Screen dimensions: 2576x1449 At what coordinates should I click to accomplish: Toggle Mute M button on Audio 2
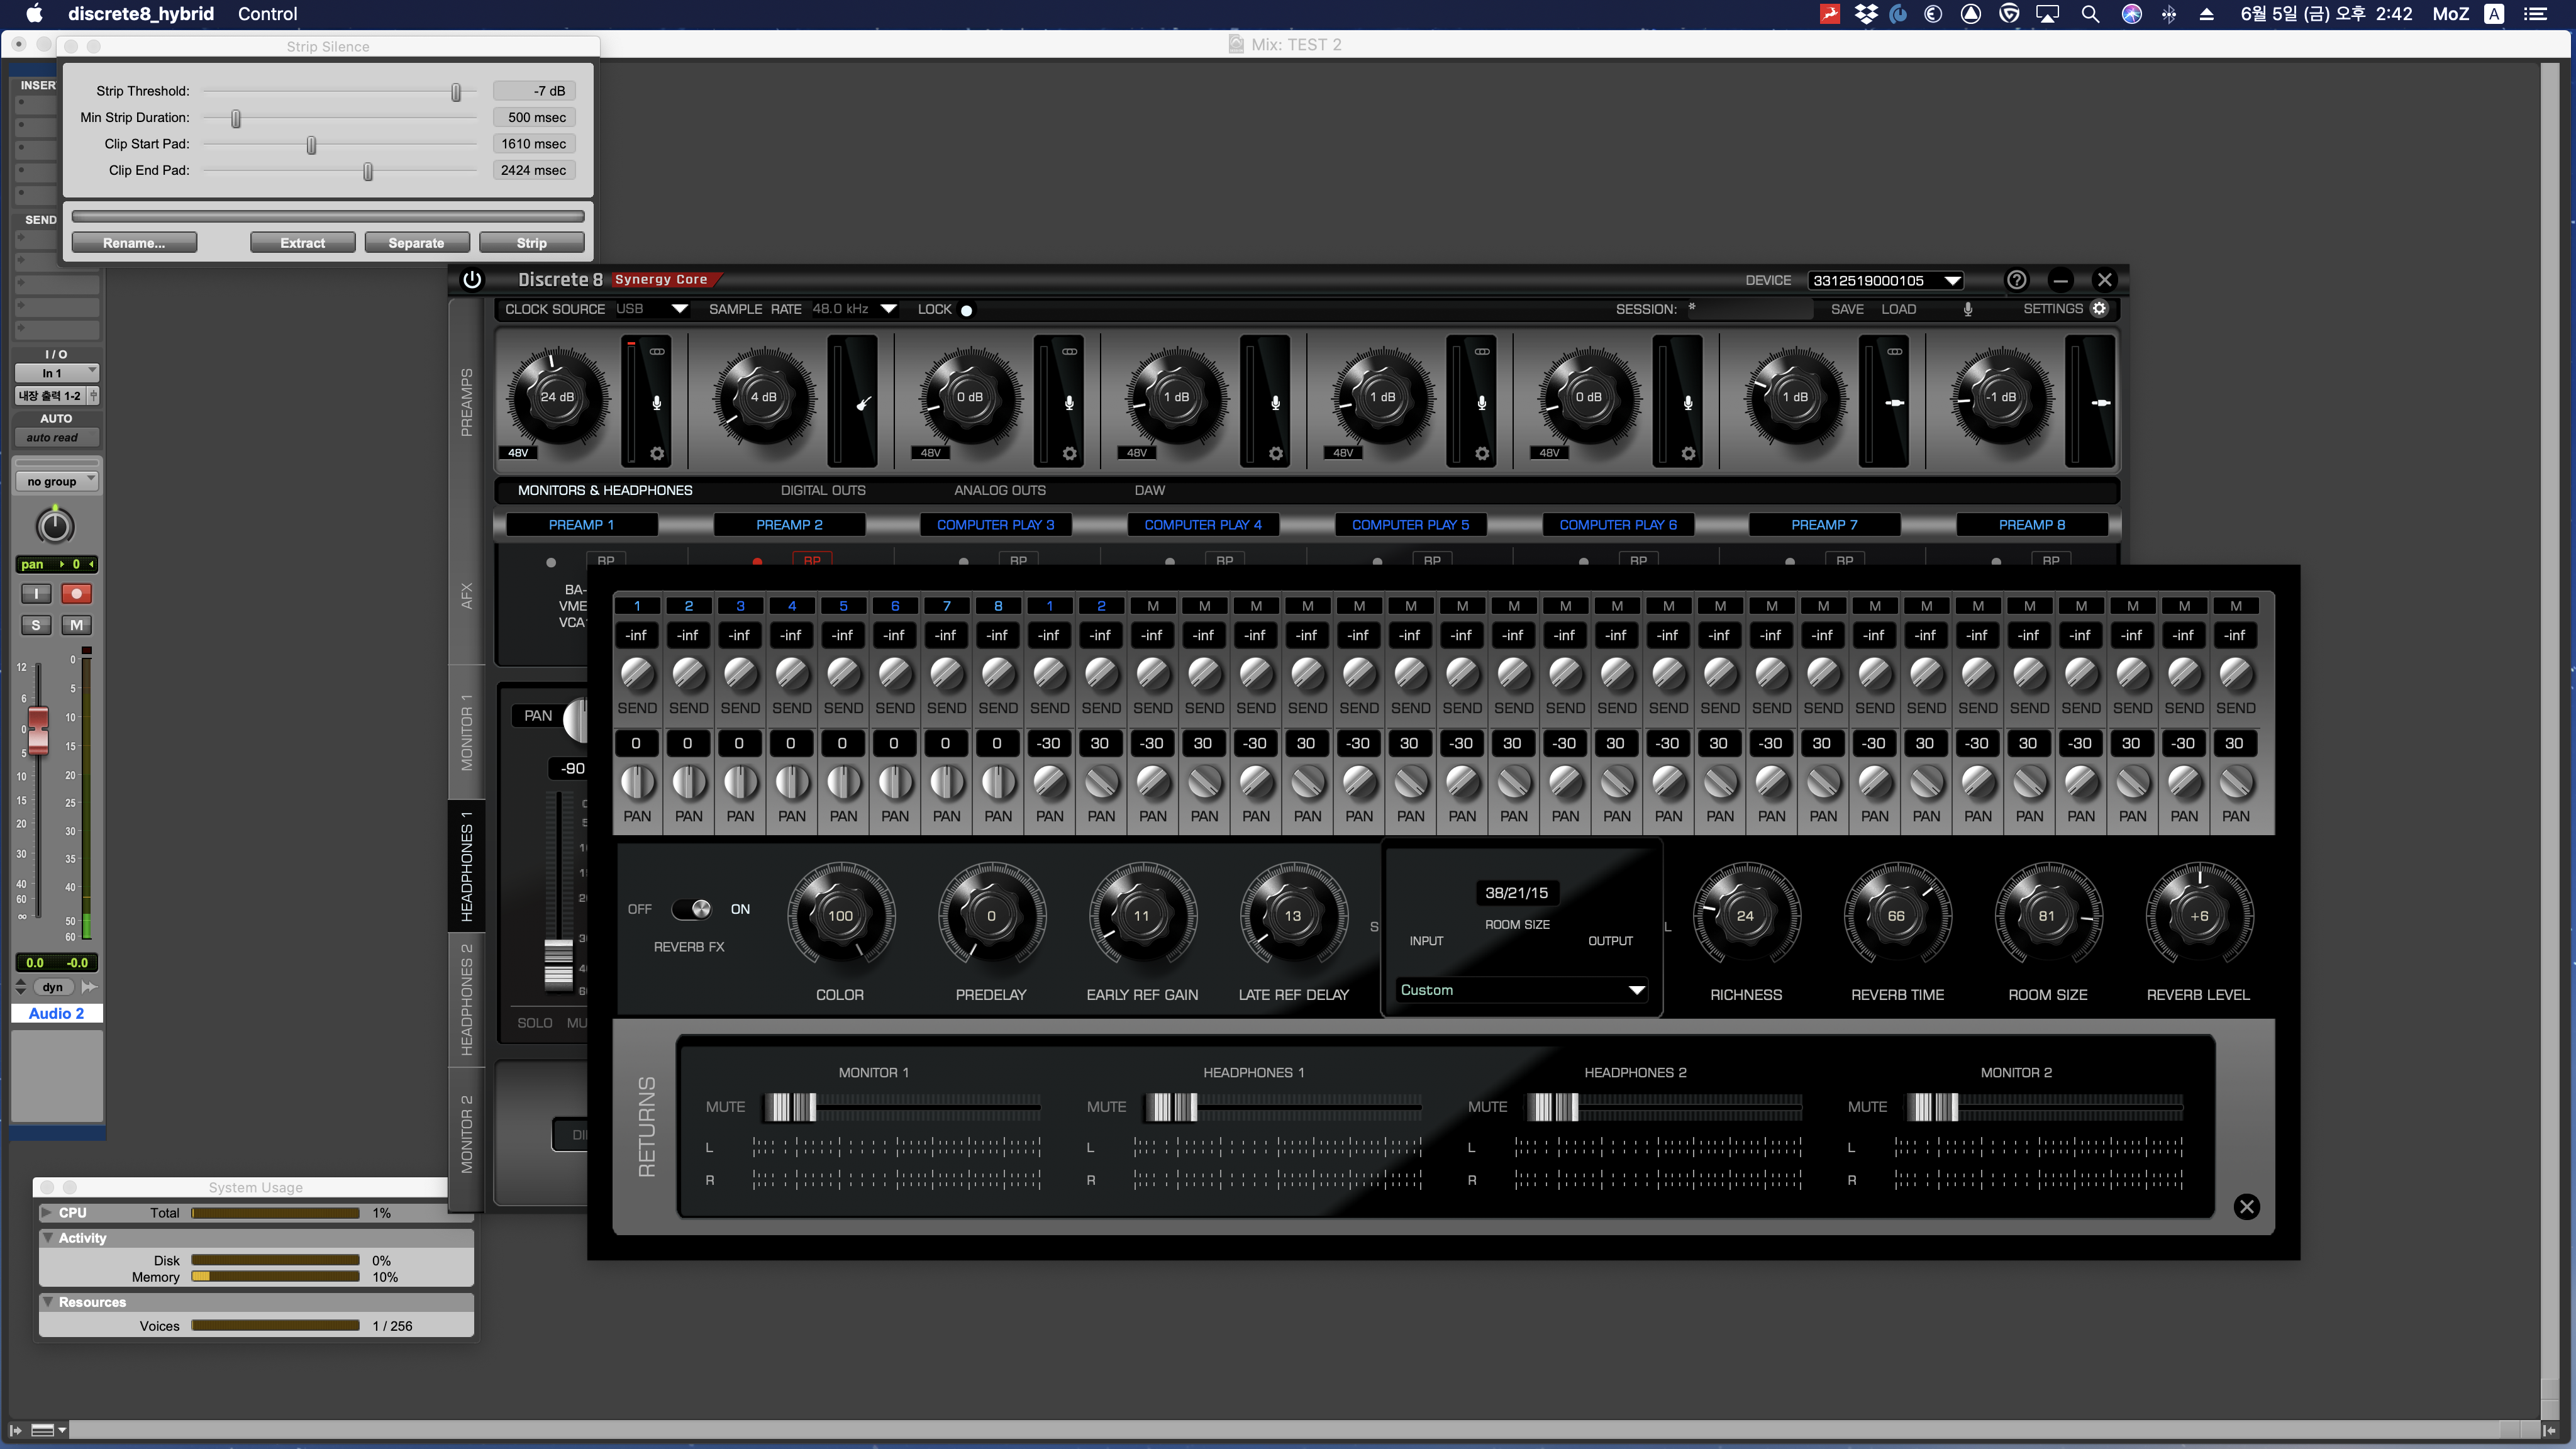(76, 625)
